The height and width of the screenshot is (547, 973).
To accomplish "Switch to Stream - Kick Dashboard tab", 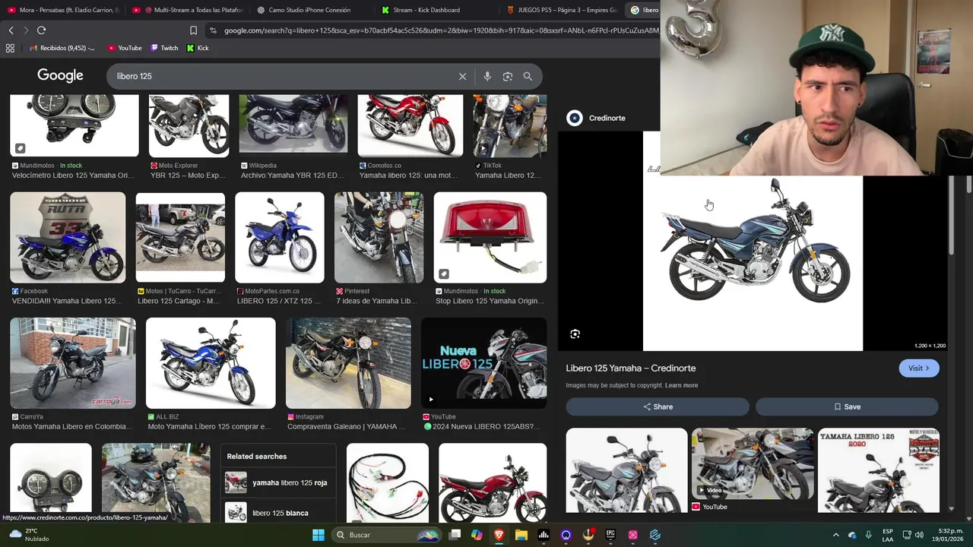I will (x=437, y=10).
